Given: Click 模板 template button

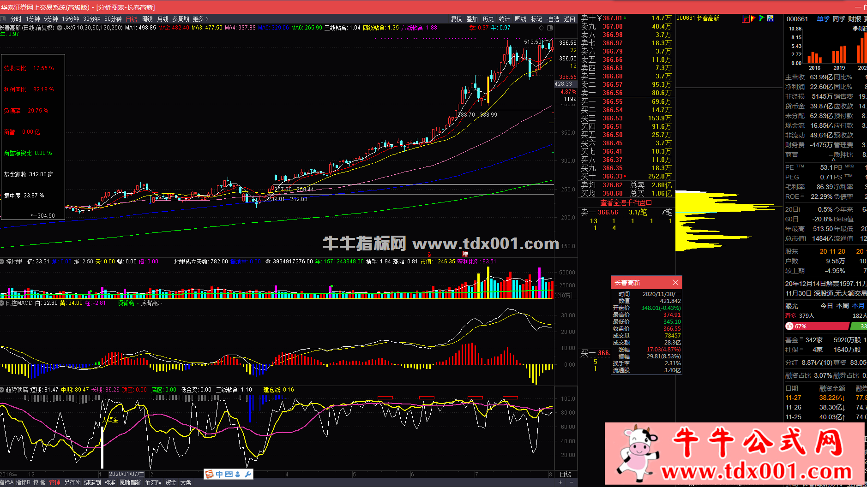Looking at the screenshot, I should click(x=40, y=482).
